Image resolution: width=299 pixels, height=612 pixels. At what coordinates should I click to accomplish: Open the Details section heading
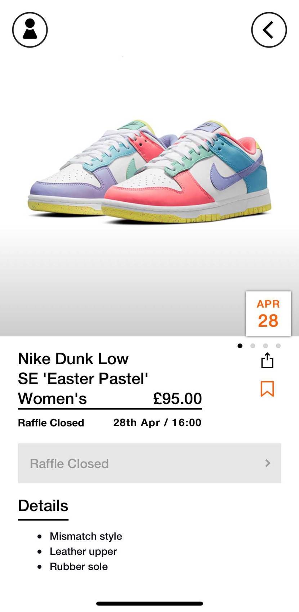coord(43,506)
